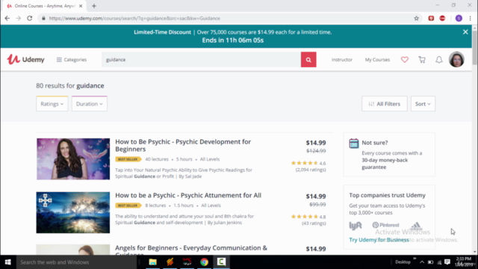This screenshot has height=269, width=478.
Task: Close the Online Courses tab
Action: pyautogui.click(x=81, y=6)
